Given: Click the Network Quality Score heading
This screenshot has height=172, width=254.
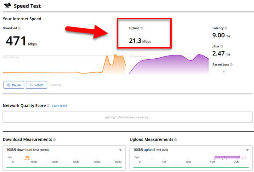Looking at the screenshot, I should pos(24,106).
